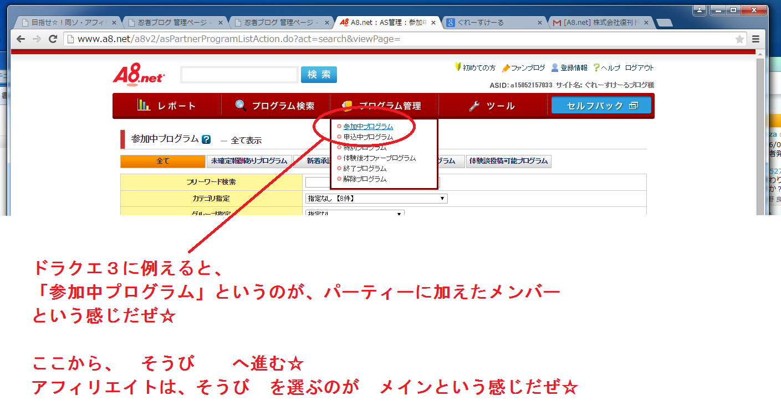
Task: Click the help question mark beside 参加中プログラム
Action: [x=206, y=139]
